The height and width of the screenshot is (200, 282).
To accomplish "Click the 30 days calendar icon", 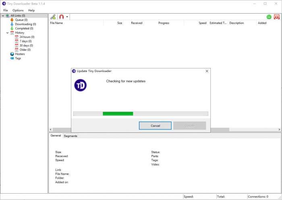I will (17, 45).
